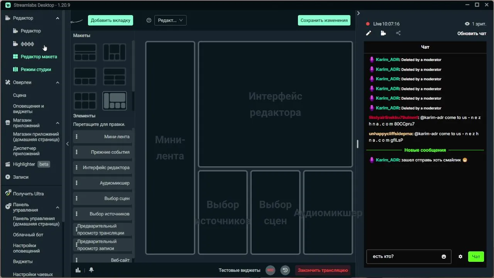
Task: Click the Highlighter sidebar icon
Action: [x=8, y=164]
